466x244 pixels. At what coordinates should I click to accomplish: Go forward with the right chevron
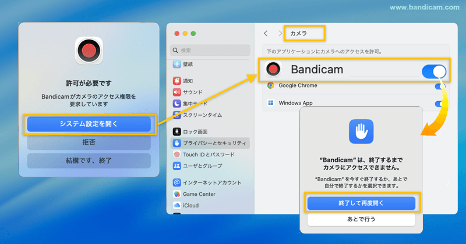[280, 34]
